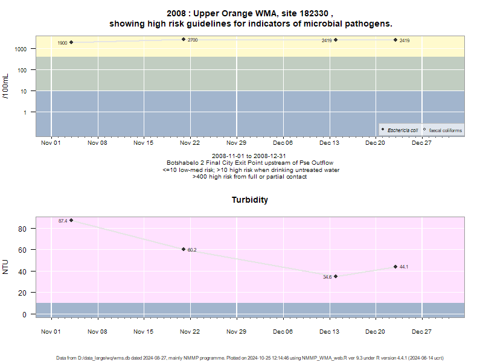Click the Dec 13 2419 data marker

(x=336, y=40)
